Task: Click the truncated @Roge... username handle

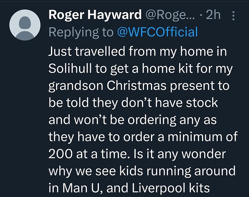Action: tap(170, 15)
